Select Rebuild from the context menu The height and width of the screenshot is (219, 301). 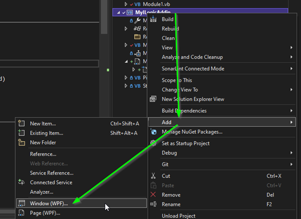click(170, 29)
